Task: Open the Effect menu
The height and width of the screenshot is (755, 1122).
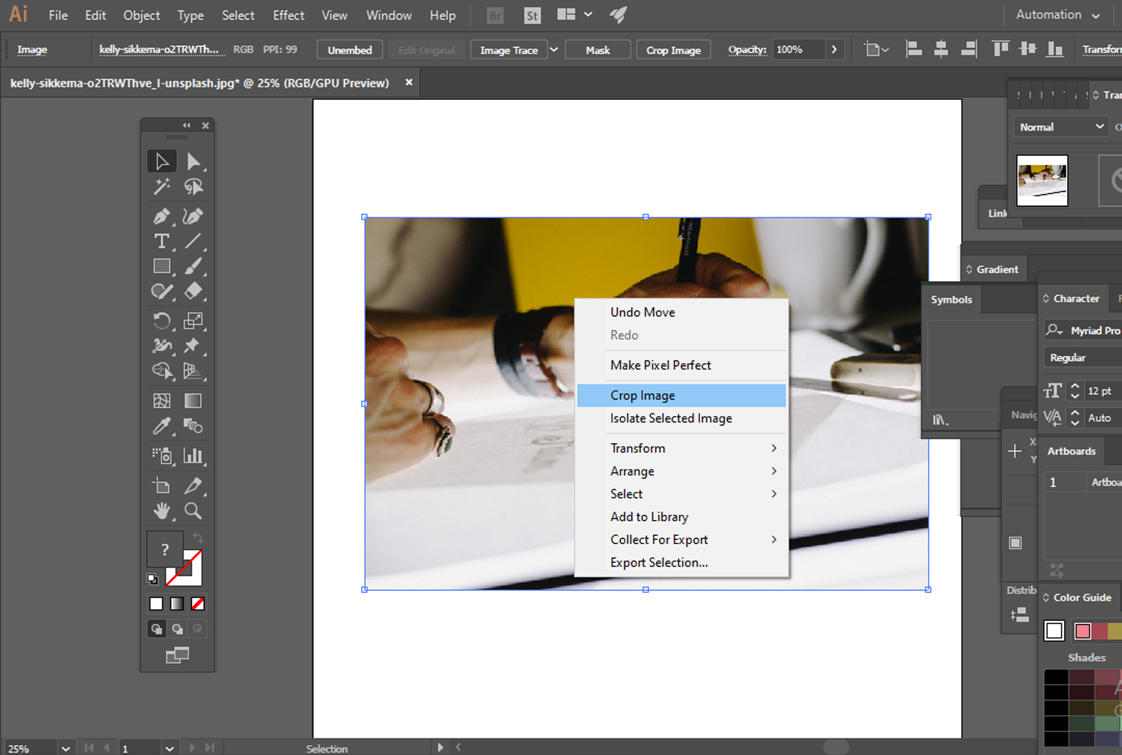Action: click(x=288, y=15)
